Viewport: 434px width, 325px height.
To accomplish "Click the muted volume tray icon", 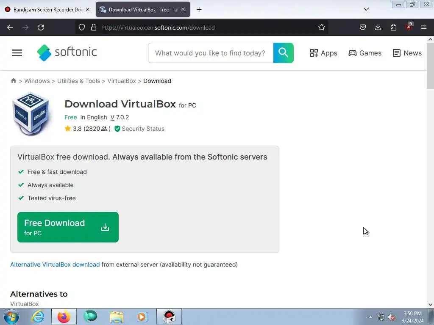I will (x=391, y=317).
